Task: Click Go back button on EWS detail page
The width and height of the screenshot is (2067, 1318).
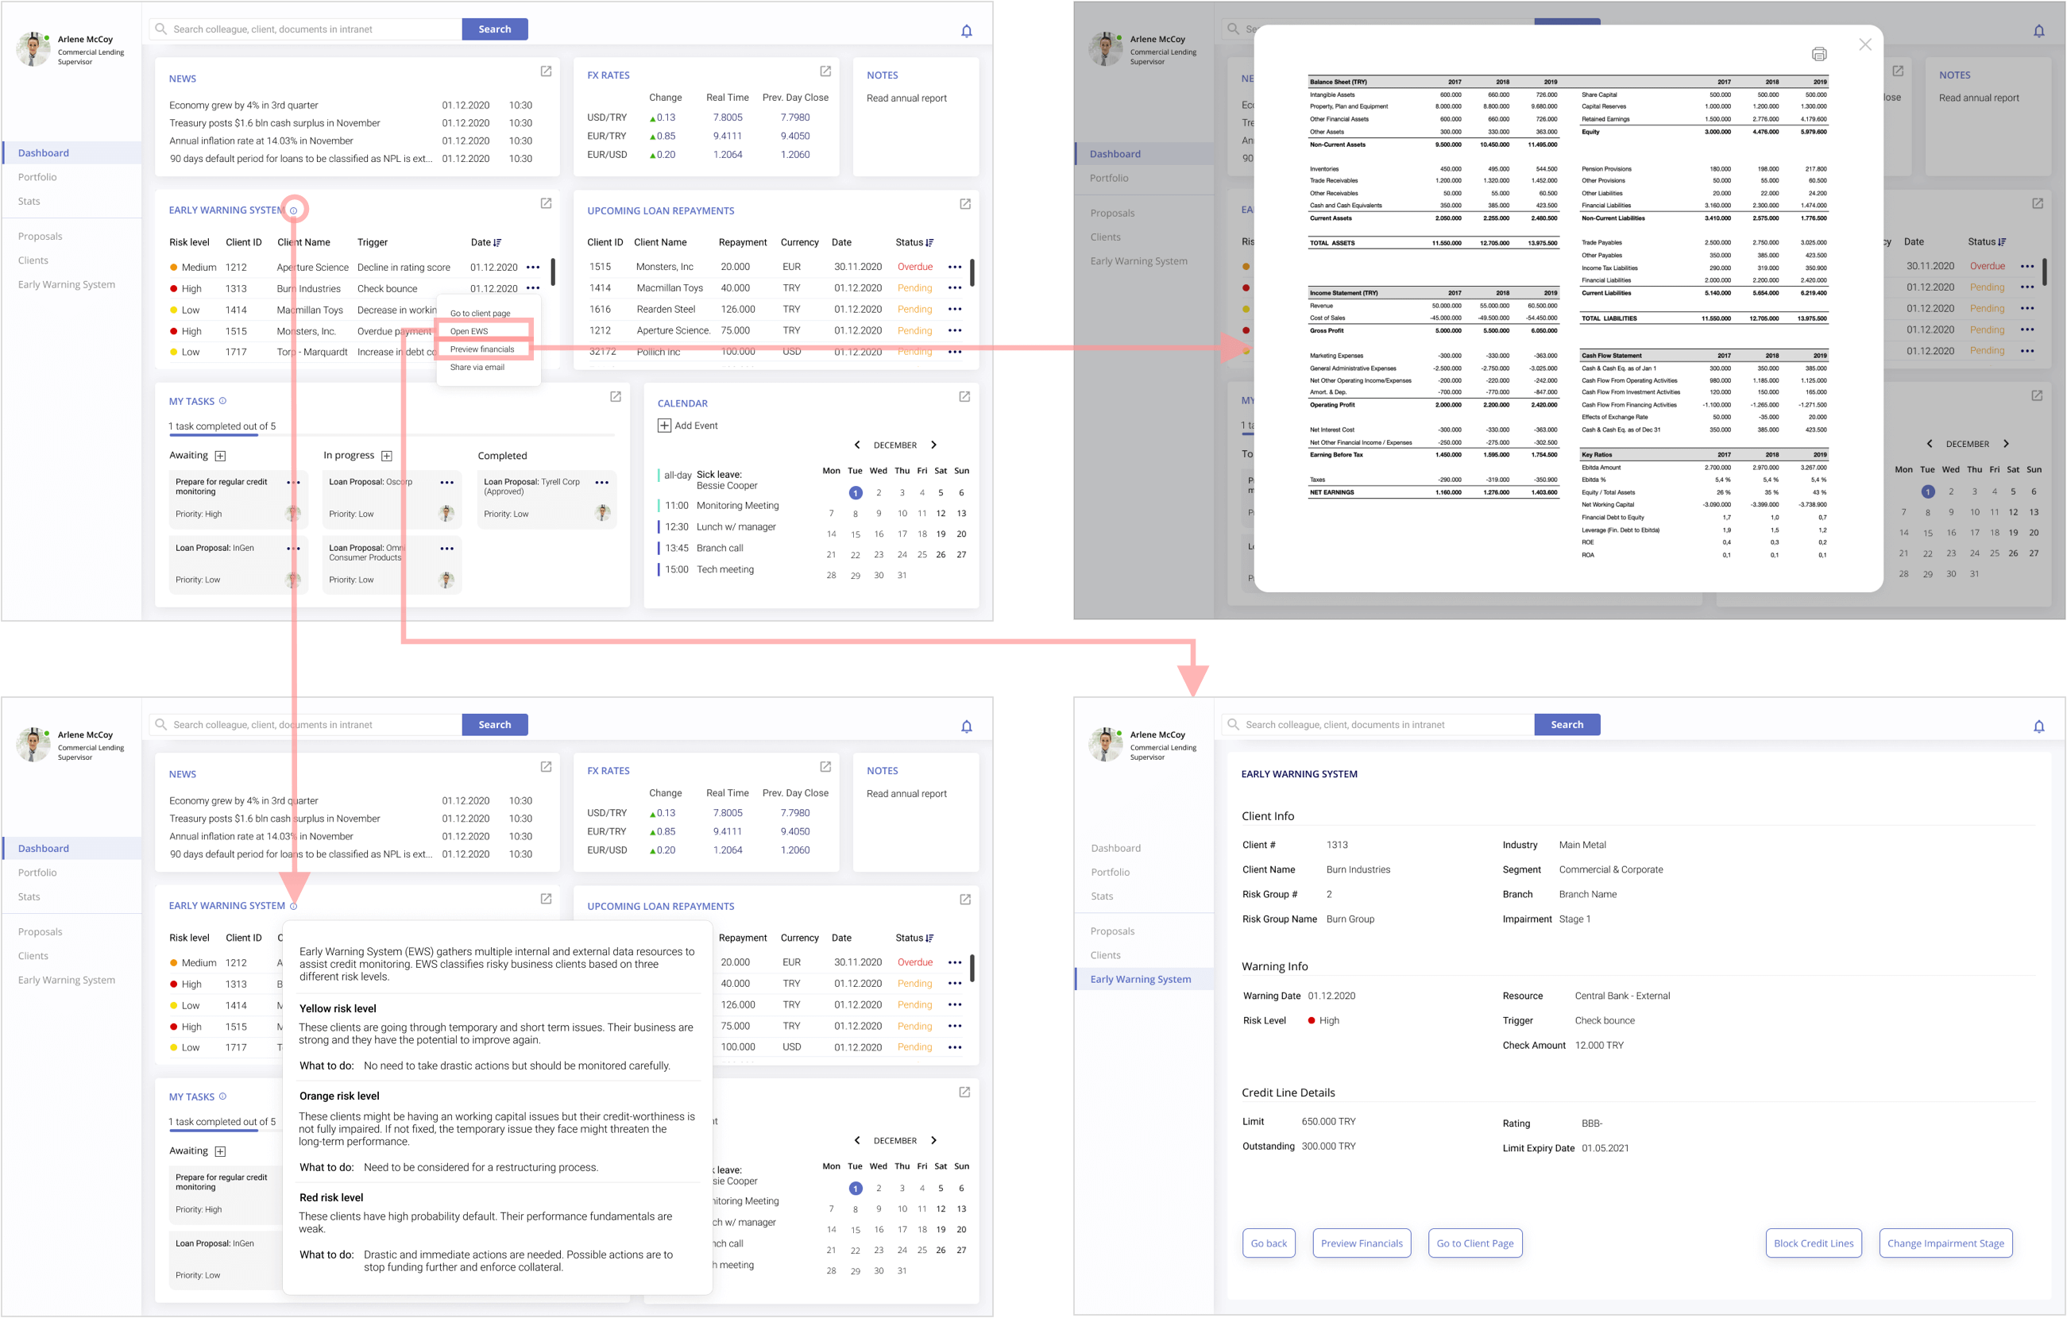Action: (x=1268, y=1243)
